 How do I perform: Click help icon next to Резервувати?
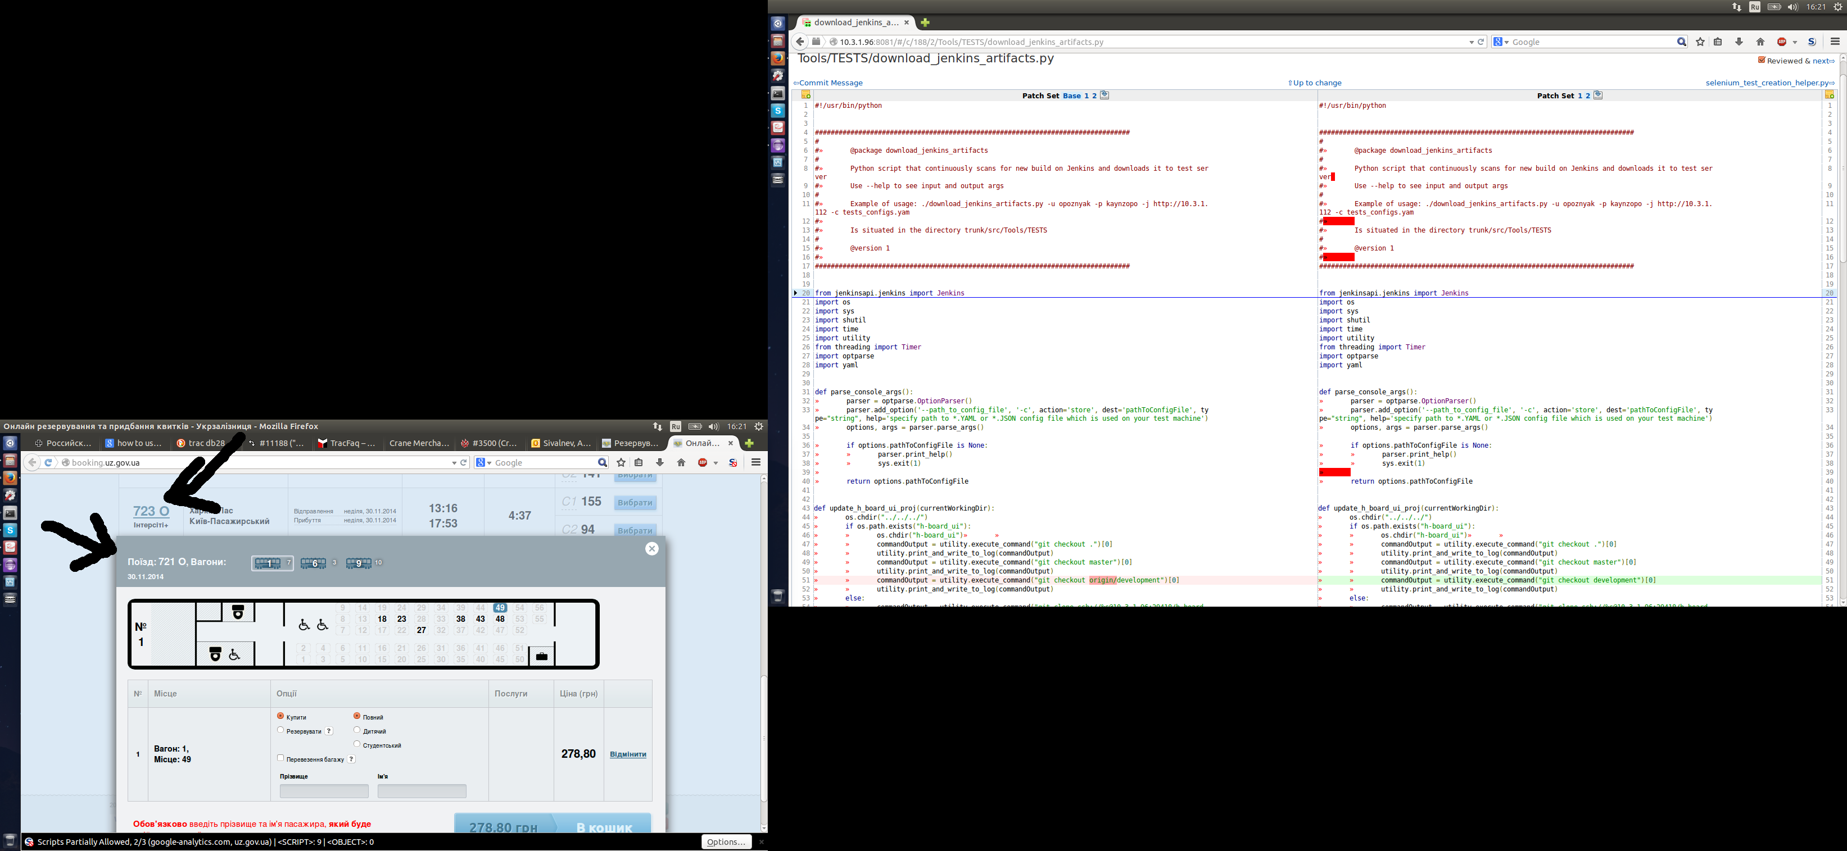coord(329,731)
